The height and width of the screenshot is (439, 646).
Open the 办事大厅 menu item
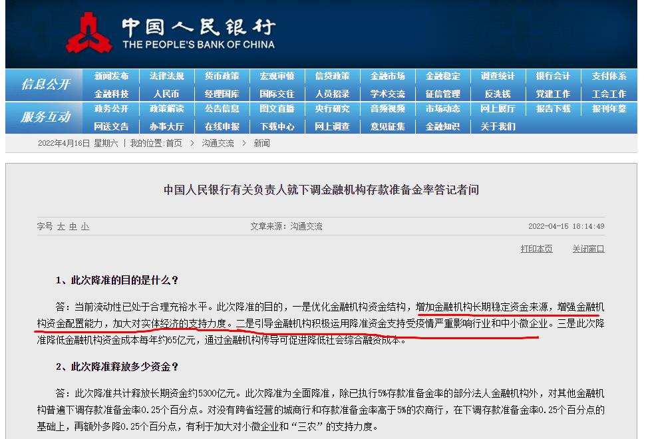[x=166, y=126]
